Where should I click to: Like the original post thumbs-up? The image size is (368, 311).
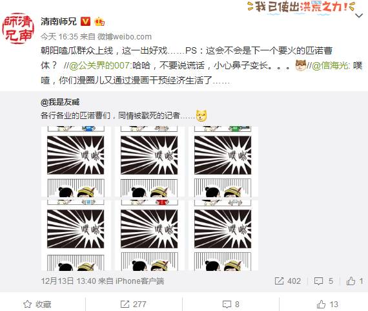(x=351, y=281)
